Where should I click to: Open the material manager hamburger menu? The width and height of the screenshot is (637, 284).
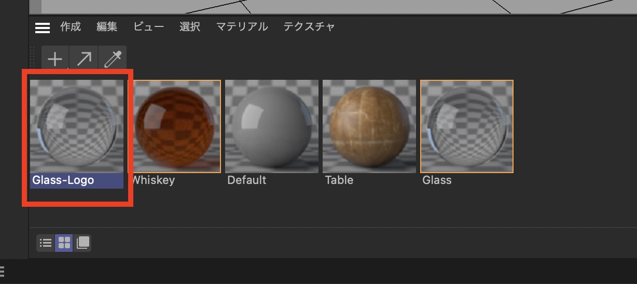(43, 27)
